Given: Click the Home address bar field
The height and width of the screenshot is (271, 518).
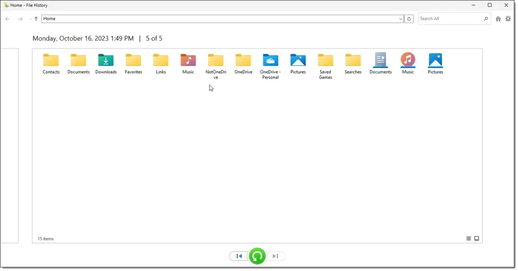Looking at the screenshot, I should click(x=219, y=19).
